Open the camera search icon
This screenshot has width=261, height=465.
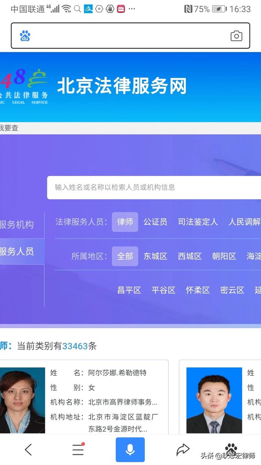pyautogui.click(x=236, y=36)
